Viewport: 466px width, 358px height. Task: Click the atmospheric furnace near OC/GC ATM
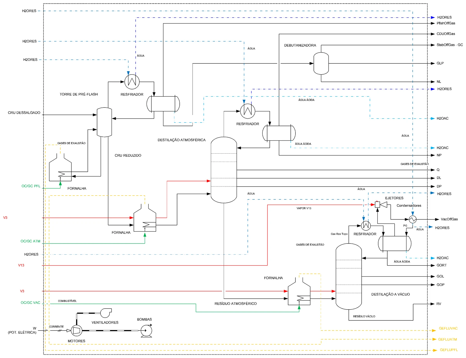coord(145,218)
